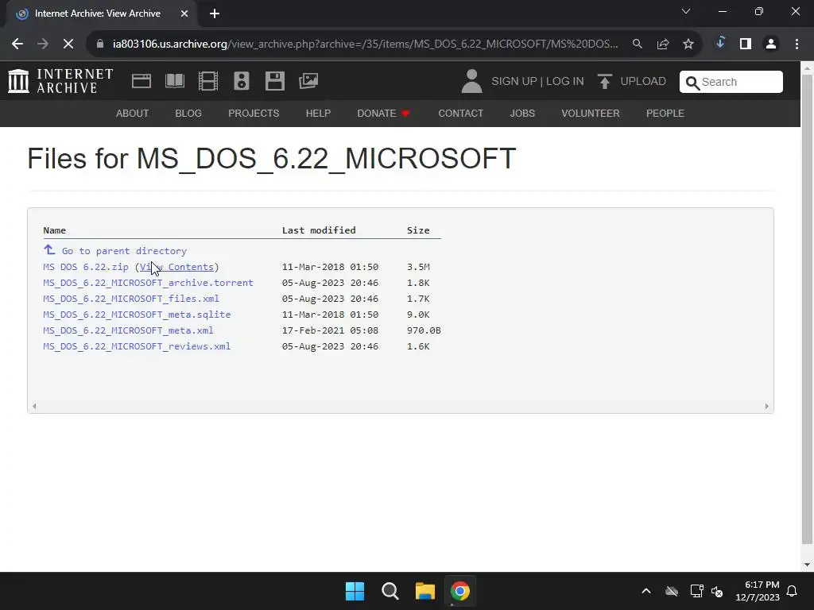Image resolution: width=814 pixels, height=610 pixels.
Task: Open the ABOUT menu item
Action: tap(133, 114)
